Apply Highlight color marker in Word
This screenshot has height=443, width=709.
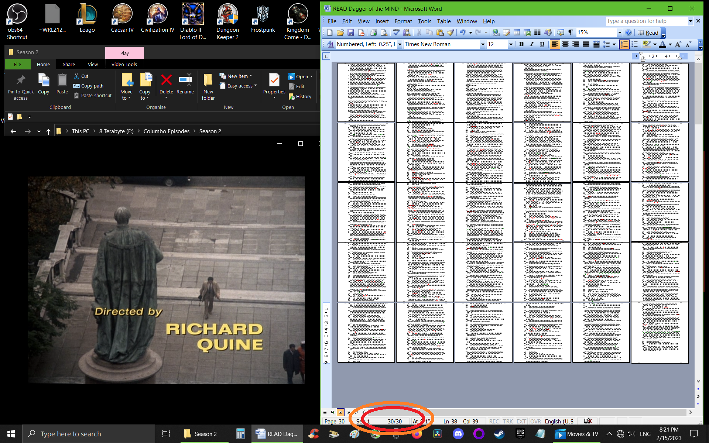tap(647, 44)
